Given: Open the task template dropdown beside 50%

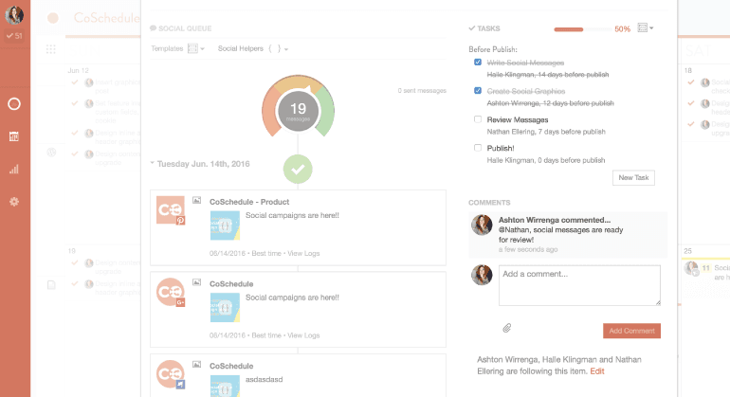Looking at the screenshot, I should 646,29.
